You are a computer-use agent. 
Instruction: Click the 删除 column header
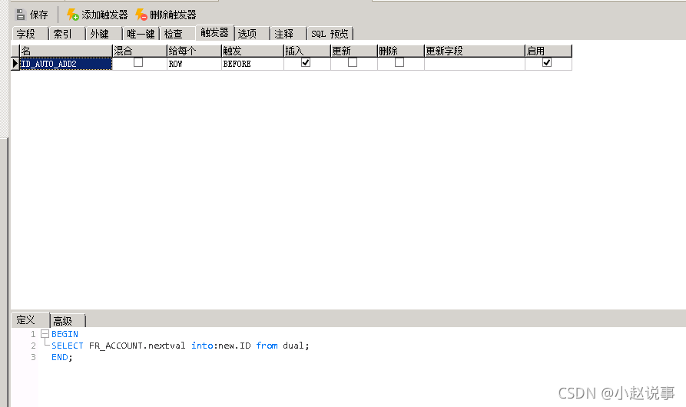(x=401, y=51)
